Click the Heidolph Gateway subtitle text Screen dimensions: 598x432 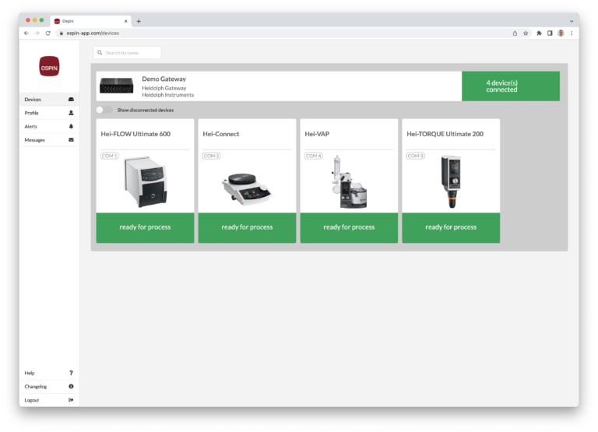(x=164, y=88)
